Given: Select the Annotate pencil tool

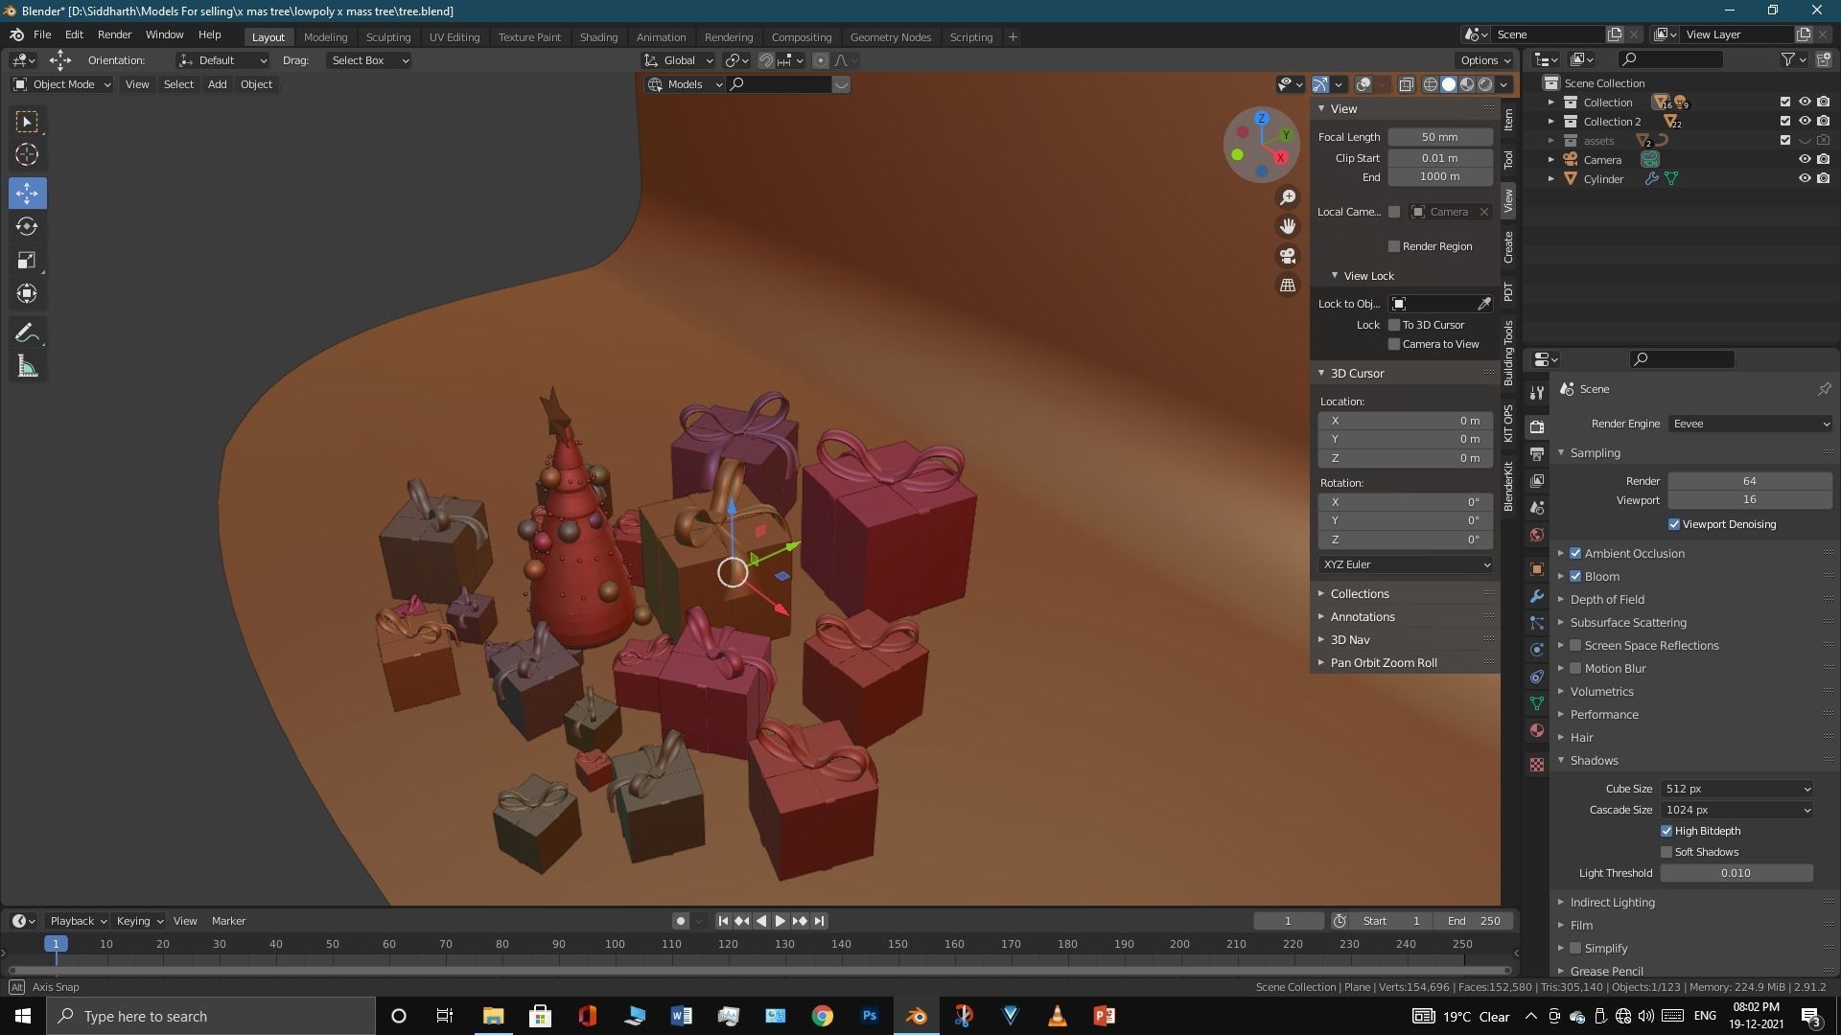Looking at the screenshot, I should [27, 333].
